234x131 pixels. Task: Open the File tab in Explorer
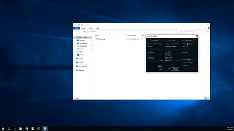coord(76,28)
